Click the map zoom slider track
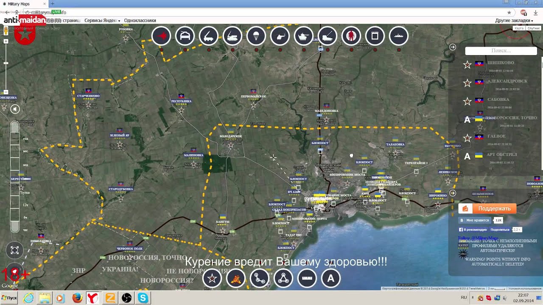 point(6,67)
